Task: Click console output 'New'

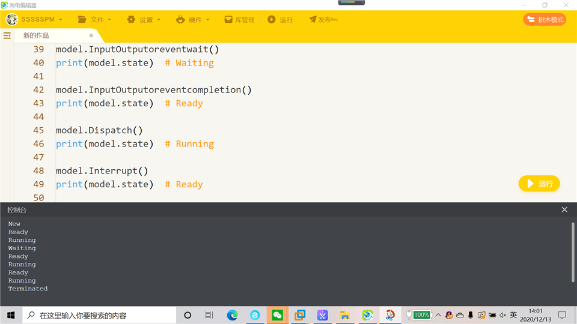Action: click(14, 224)
